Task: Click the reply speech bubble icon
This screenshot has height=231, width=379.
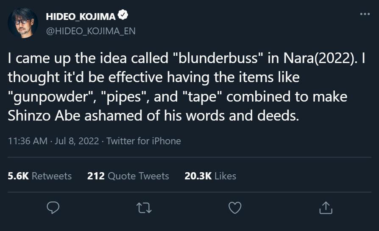Action: point(53,208)
